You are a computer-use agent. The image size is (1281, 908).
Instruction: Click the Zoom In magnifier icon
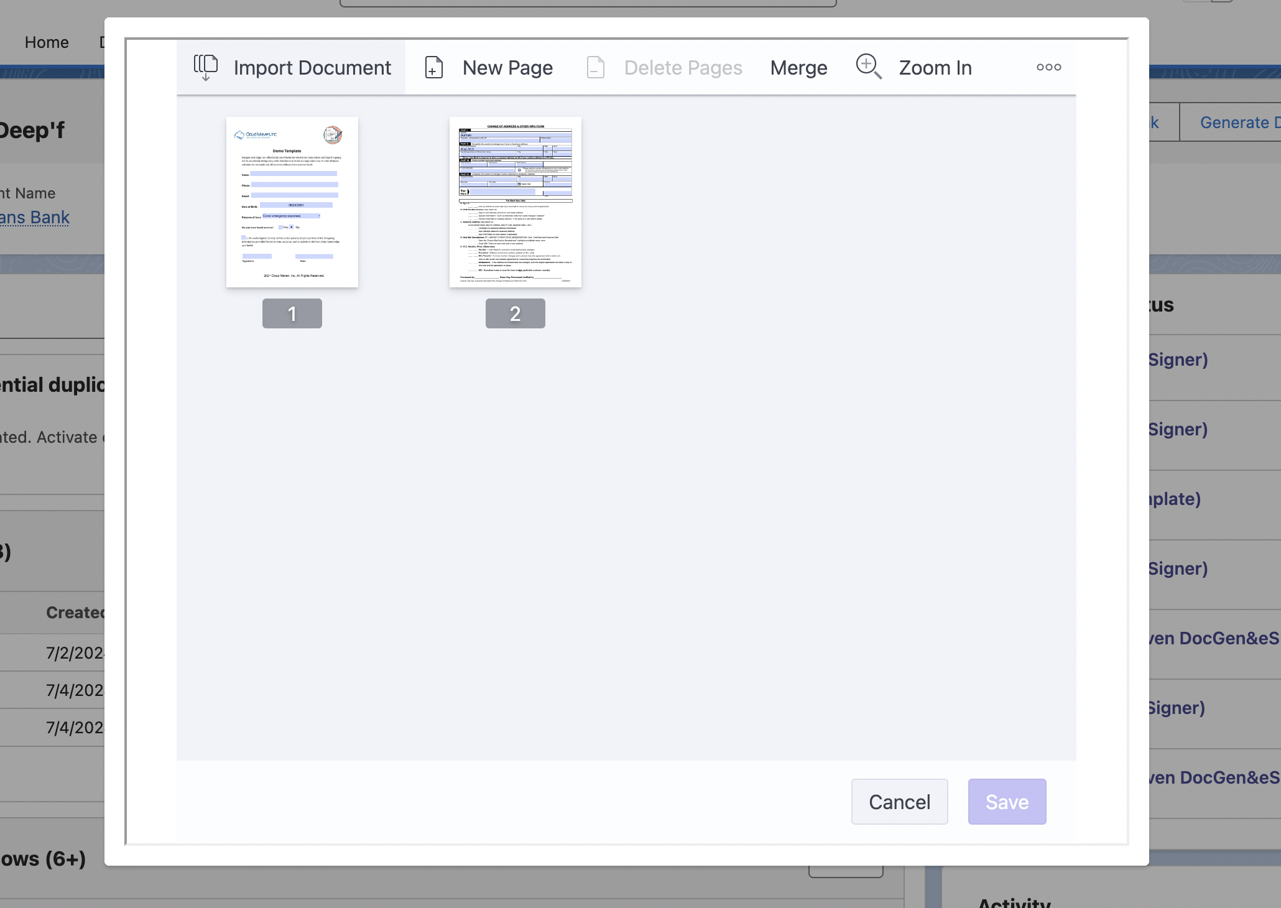point(868,67)
